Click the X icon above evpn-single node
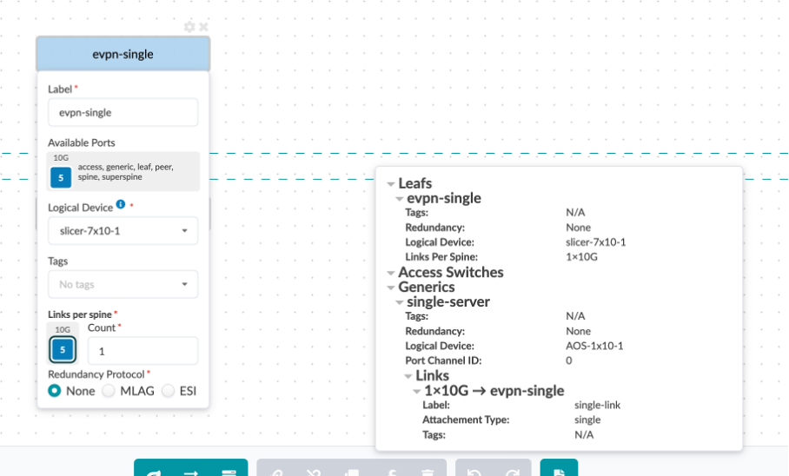Viewport: 789px width, 476px height. point(203,27)
